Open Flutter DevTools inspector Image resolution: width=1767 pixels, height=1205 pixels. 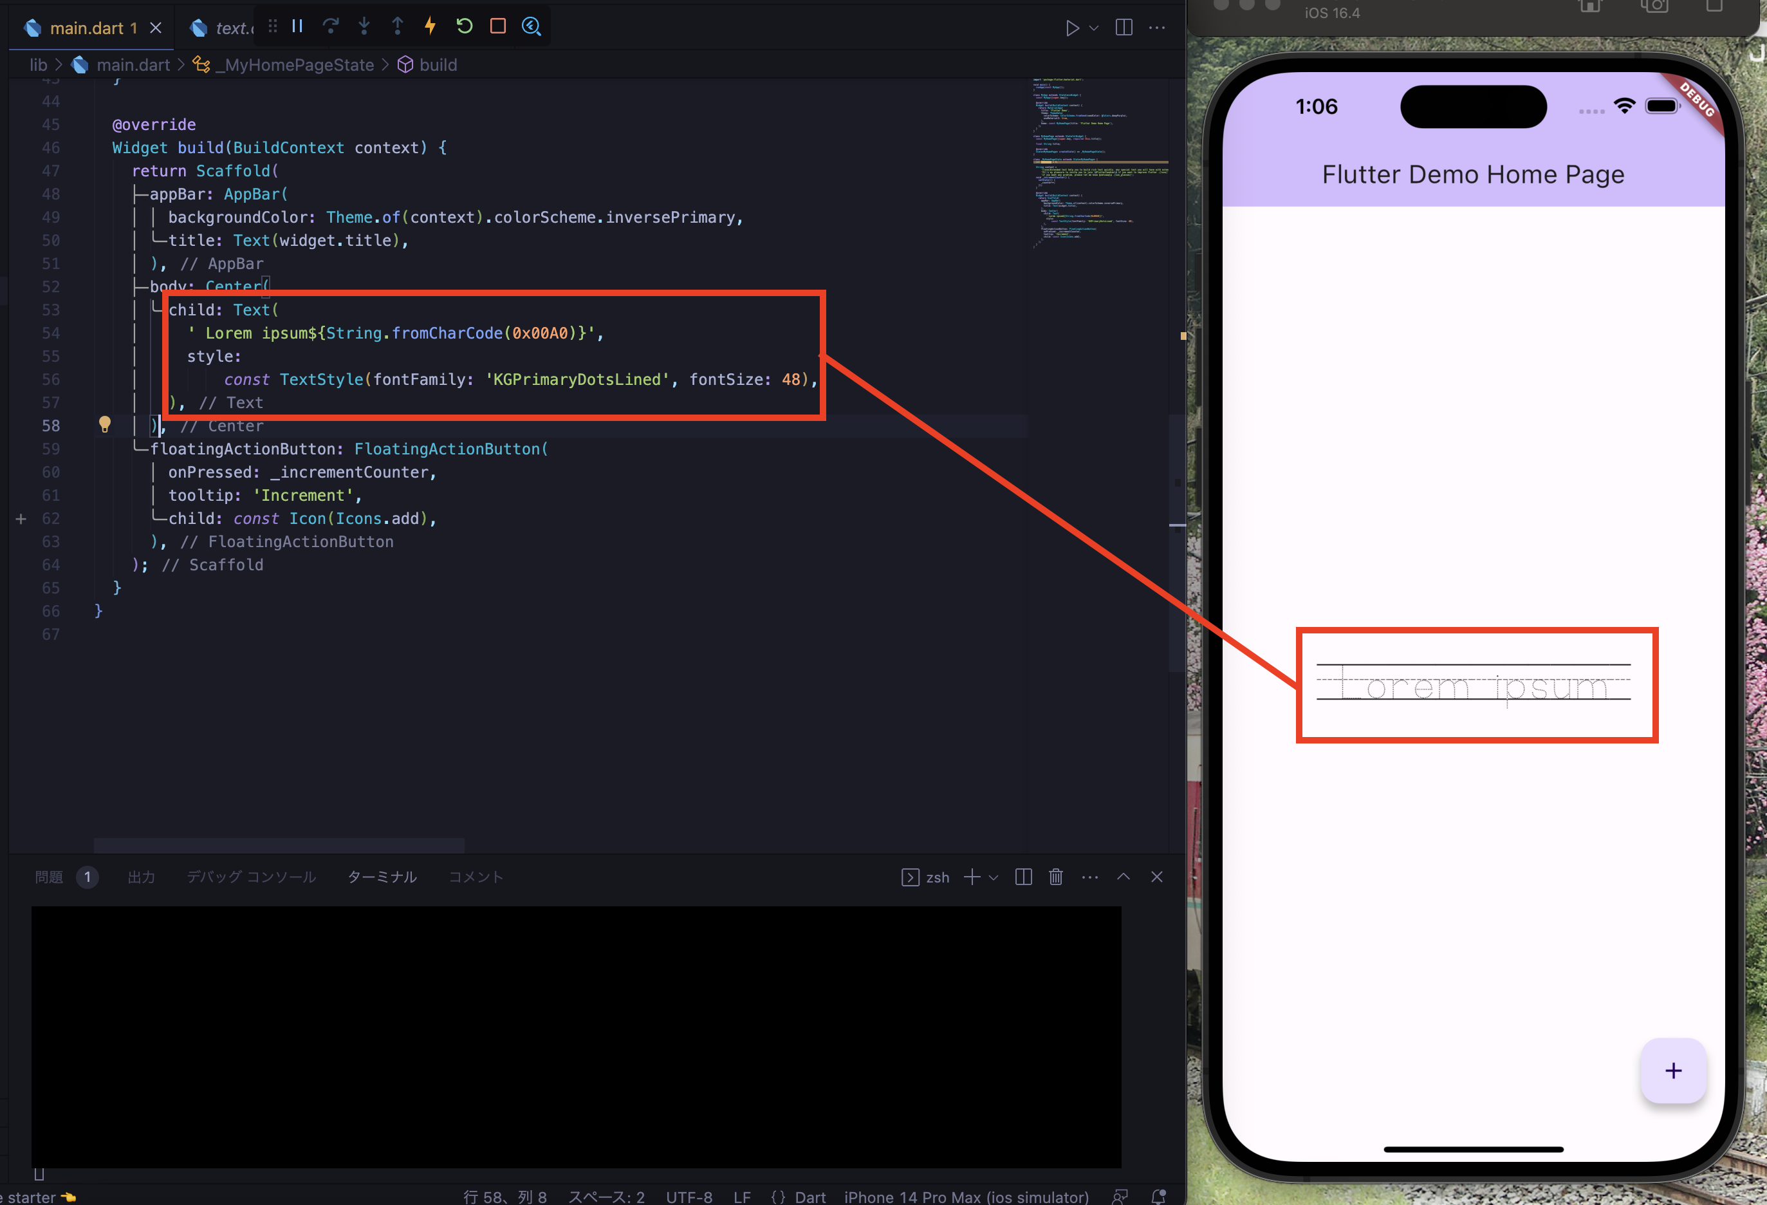tap(532, 26)
